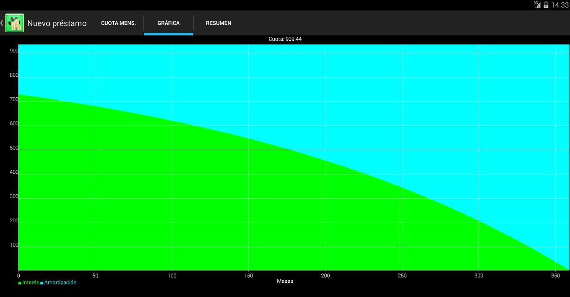The image size is (570, 297).
Task: Click the 400 y-axis label
Action: [14, 172]
